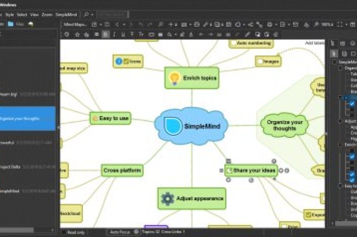357x237 pixels.
Task: Open the SimpleMind menu
Action: (66, 15)
